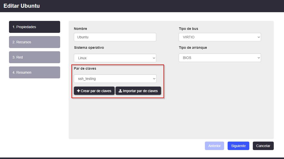Open the Sistema operativo dropdown showing Linux
This screenshot has width=284, height=159.
pyautogui.click(x=115, y=58)
